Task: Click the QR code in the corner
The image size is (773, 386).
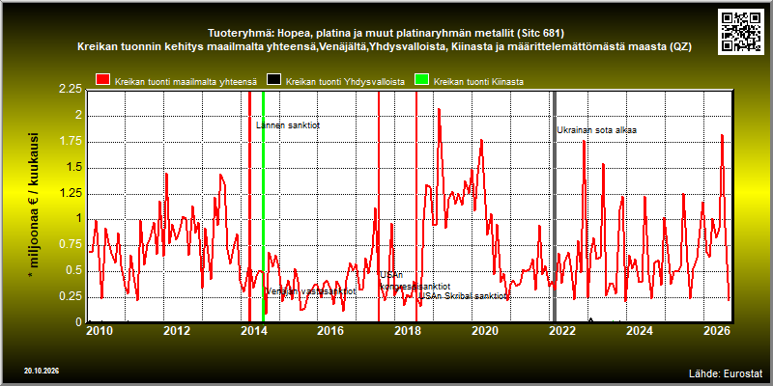Action: click(743, 31)
